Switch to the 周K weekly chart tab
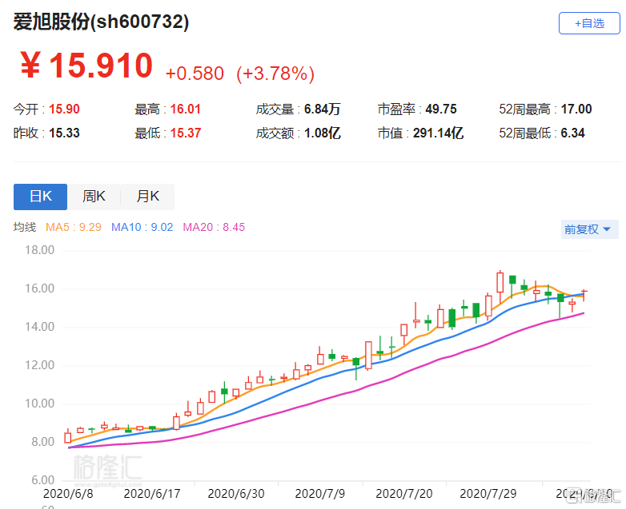 94,197
